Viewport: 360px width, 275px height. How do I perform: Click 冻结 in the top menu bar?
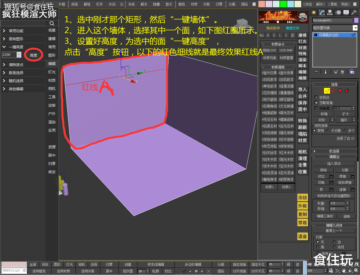tap(131, 4)
